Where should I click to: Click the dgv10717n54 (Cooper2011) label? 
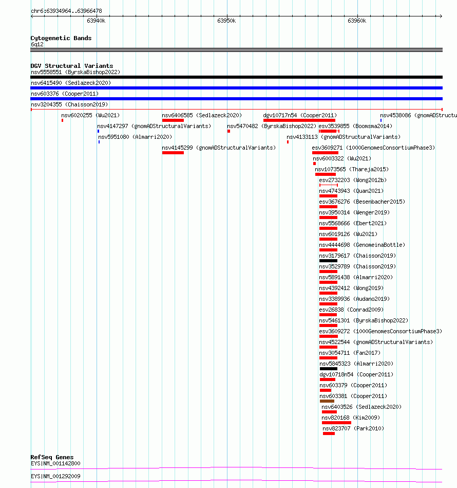pos(300,116)
